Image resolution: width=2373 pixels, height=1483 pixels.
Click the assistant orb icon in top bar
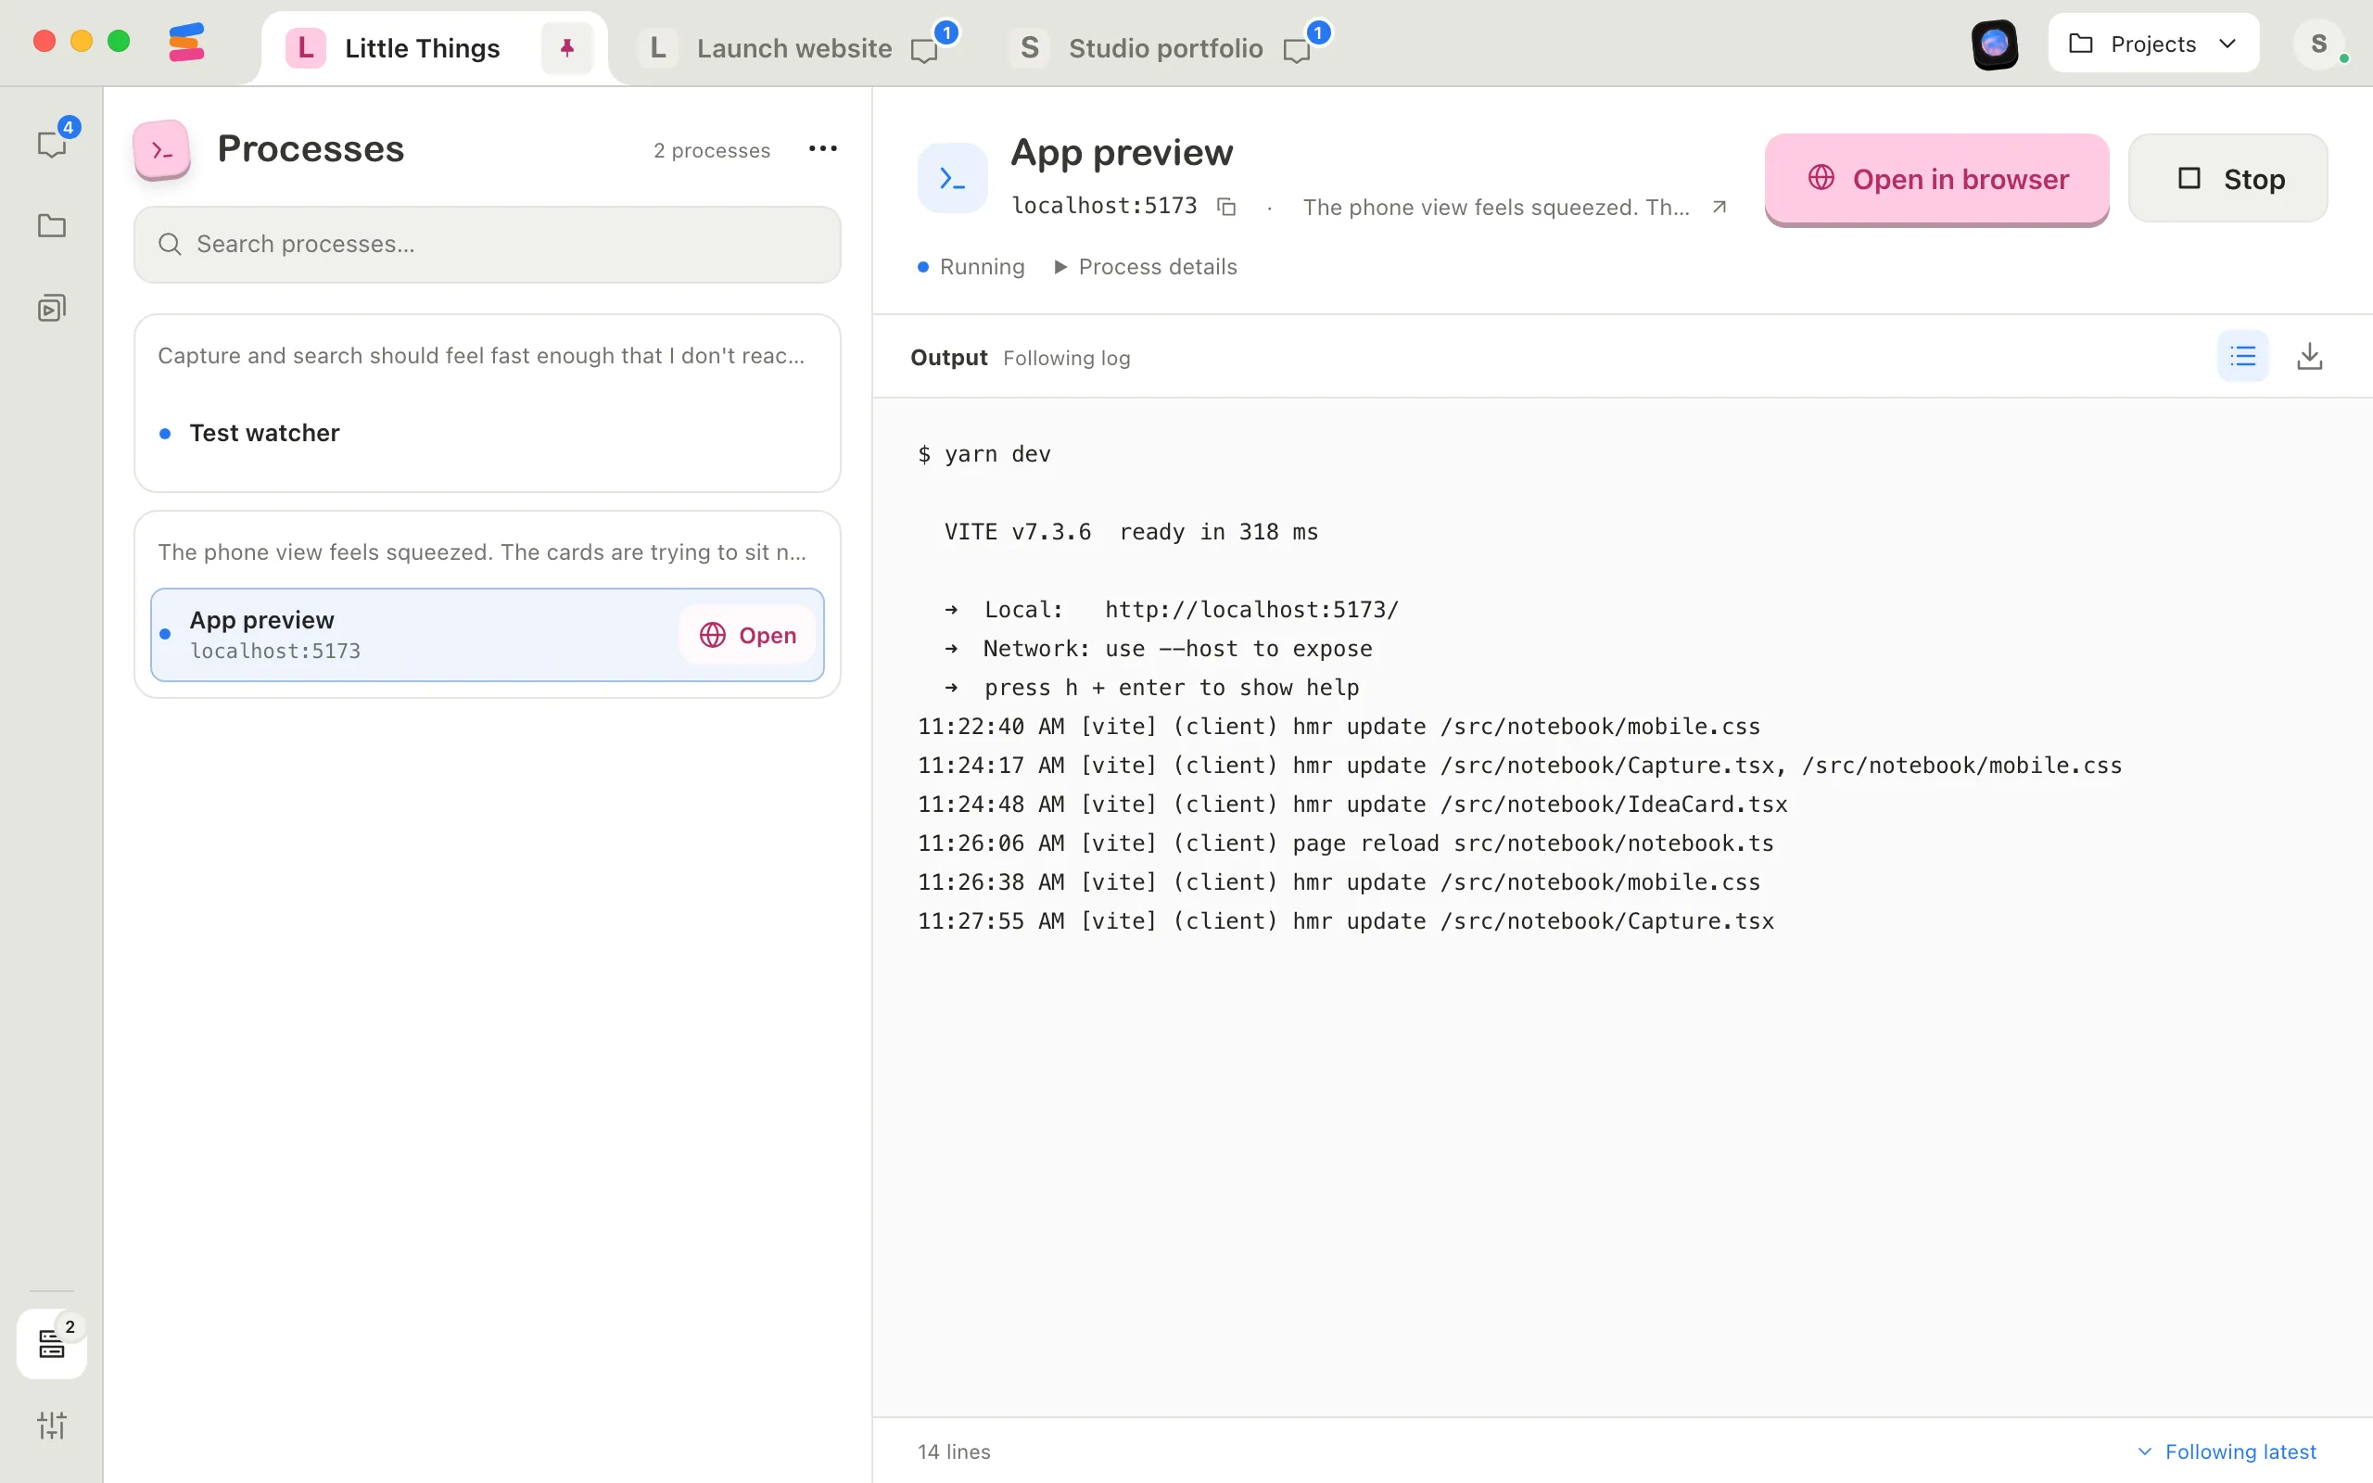(x=1995, y=44)
